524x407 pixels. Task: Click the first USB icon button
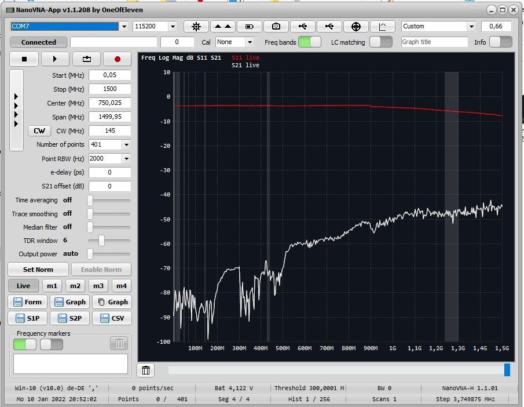tap(302, 27)
